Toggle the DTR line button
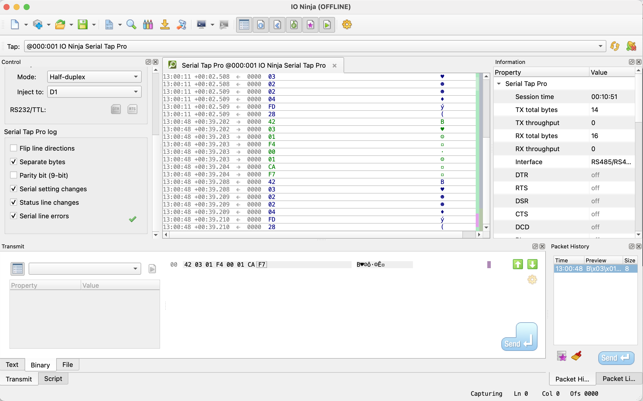643x401 pixels. (116, 109)
